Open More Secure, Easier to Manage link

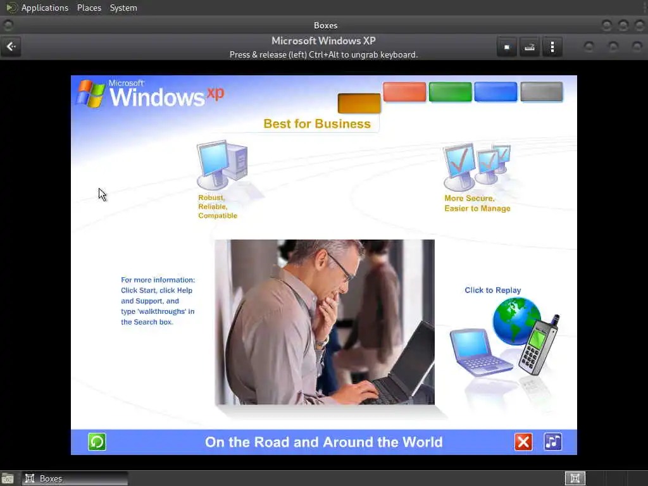click(x=477, y=203)
